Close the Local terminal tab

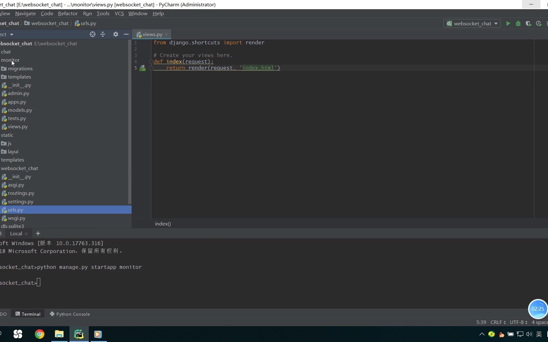click(x=27, y=233)
